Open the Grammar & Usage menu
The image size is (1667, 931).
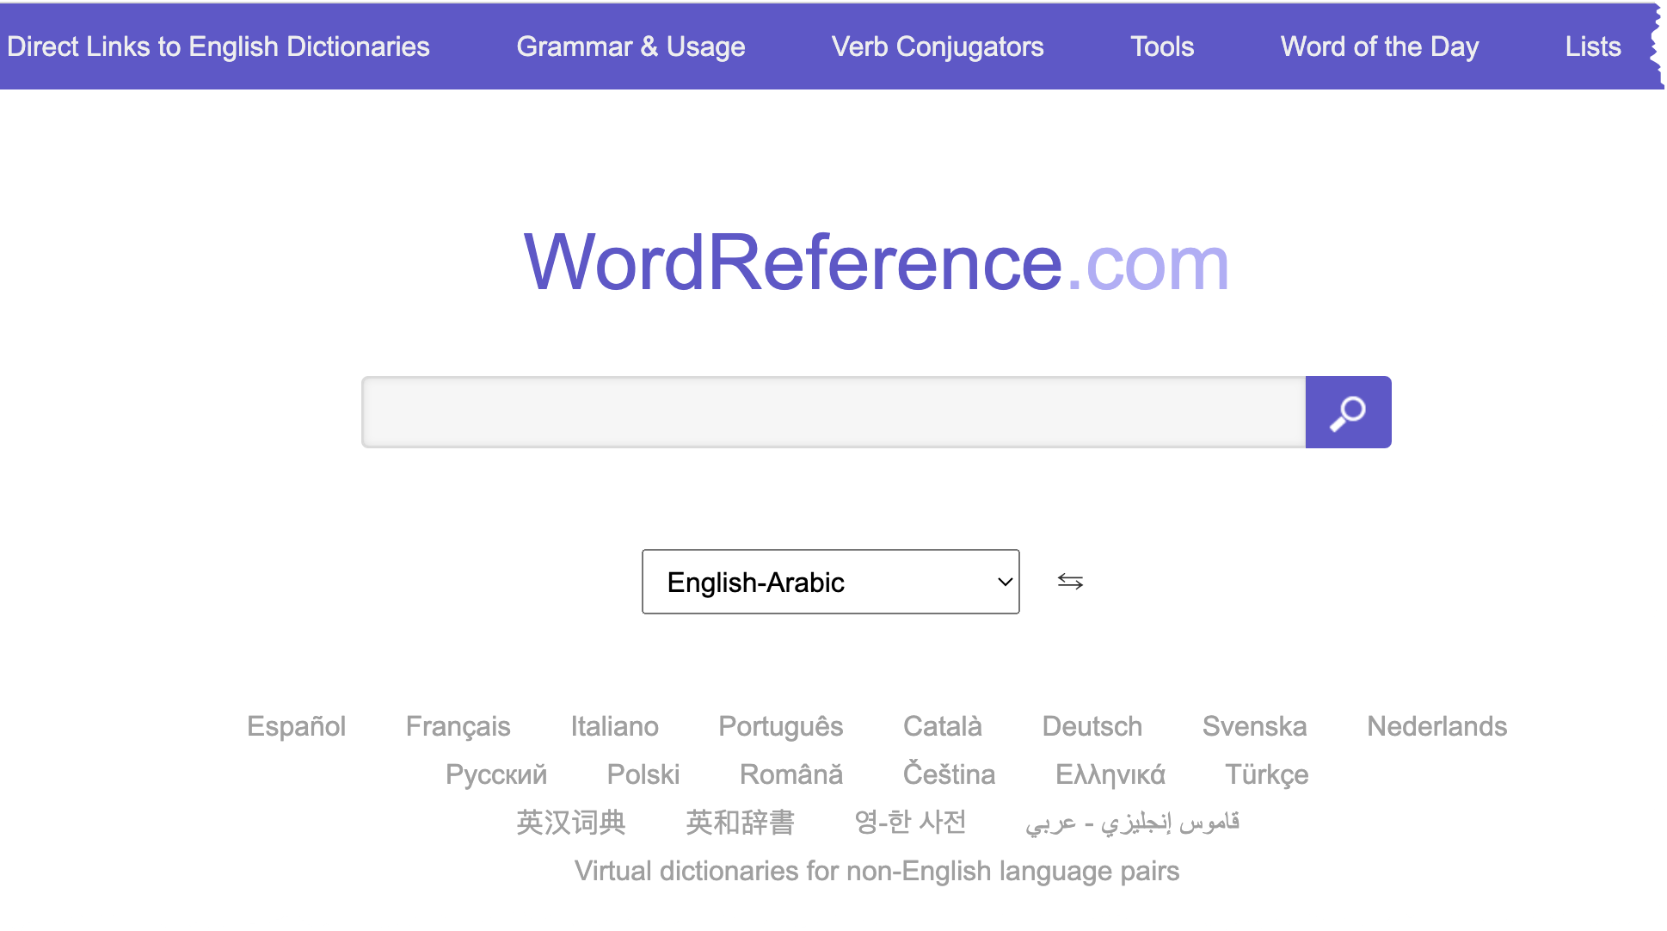tap(630, 46)
